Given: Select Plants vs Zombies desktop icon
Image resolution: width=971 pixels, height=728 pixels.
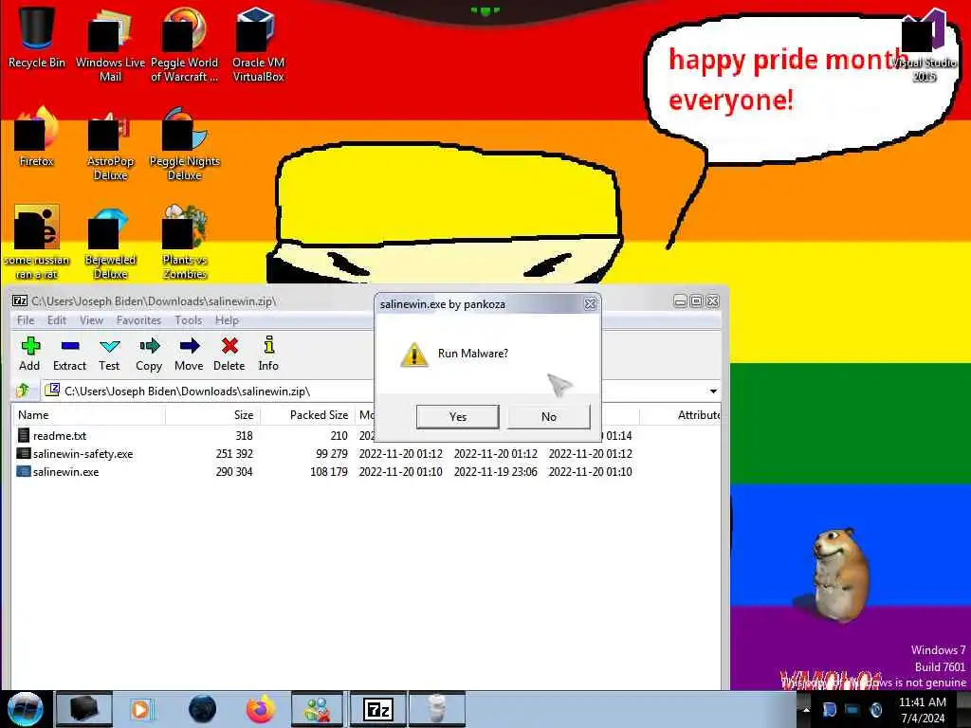Looking at the screenshot, I should (185, 242).
